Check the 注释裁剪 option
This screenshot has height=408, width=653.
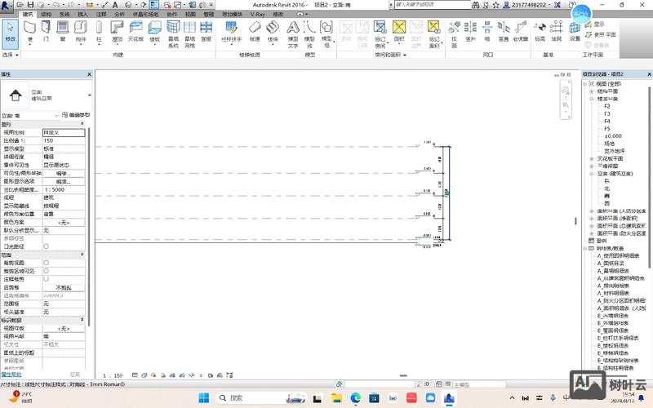click(x=46, y=279)
